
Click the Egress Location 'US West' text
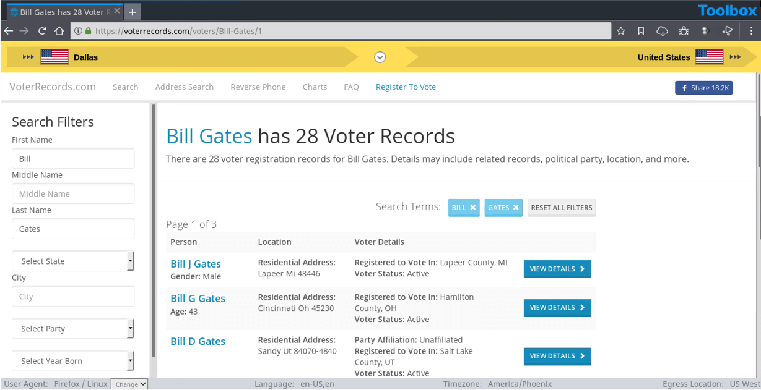[745, 384]
